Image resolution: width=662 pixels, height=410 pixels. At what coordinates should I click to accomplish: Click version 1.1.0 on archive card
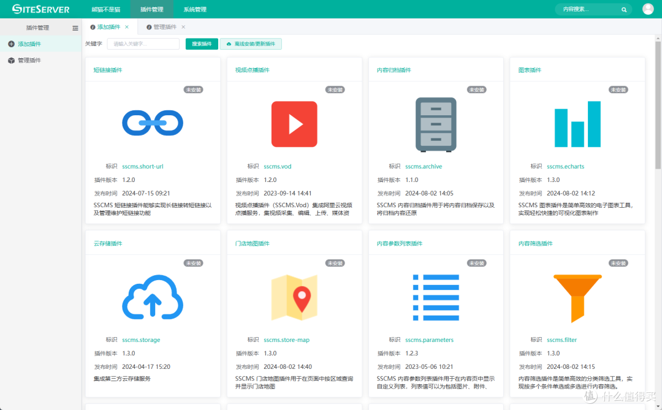[412, 180]
